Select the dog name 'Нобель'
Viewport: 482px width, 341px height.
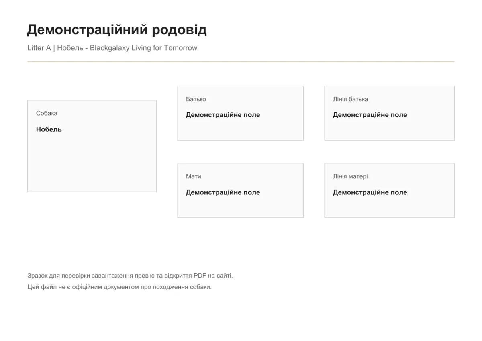[x=49, y=129]
